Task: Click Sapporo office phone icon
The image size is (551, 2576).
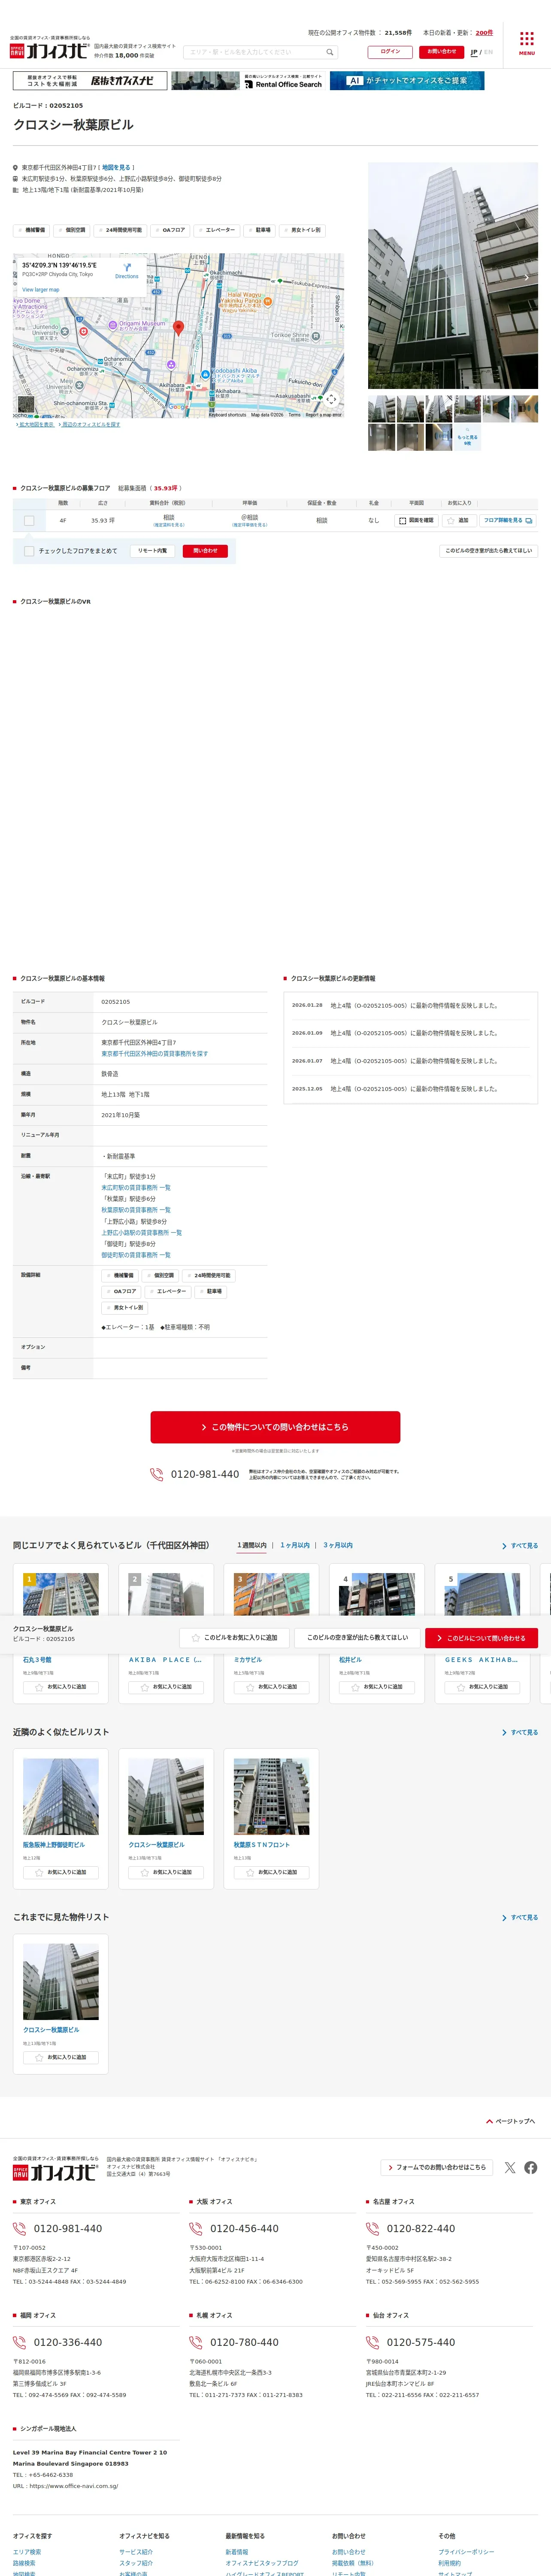Action: pos(196,2342)
